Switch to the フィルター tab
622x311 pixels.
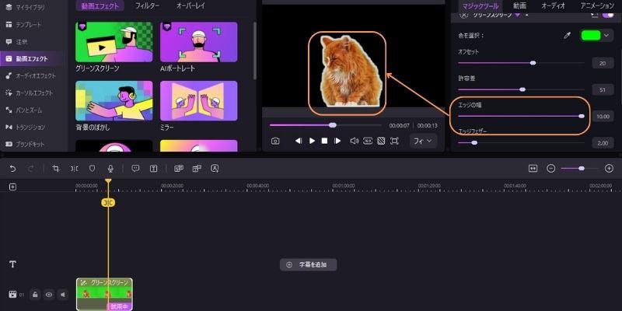coord(147,6)
